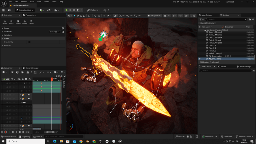Image resolution: width=256 pixels, height=144 pixels.
Task: Select the Poses tool in Animation panel
Action: (x=12, y=22)
